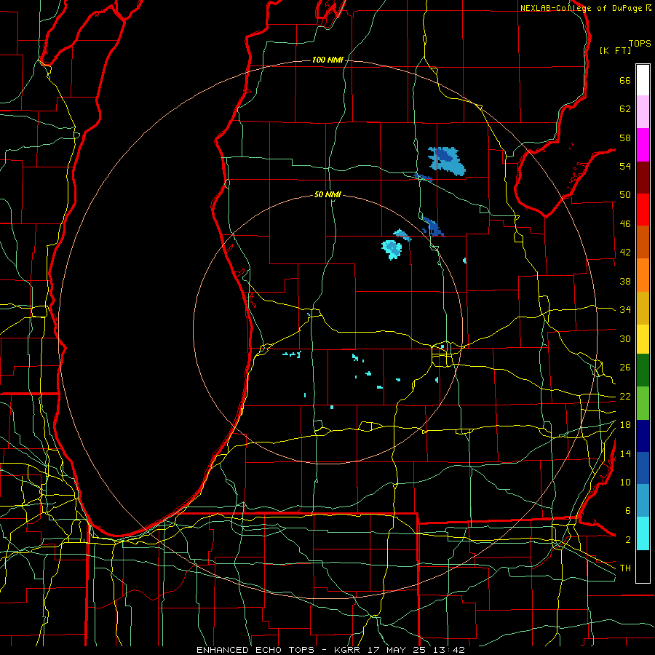Choose the cyan legend swatch at the bottom

click(643, 533)
